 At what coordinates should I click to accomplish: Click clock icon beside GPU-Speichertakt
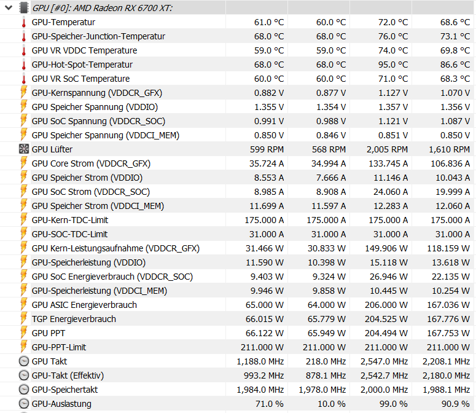coord(24,390)
